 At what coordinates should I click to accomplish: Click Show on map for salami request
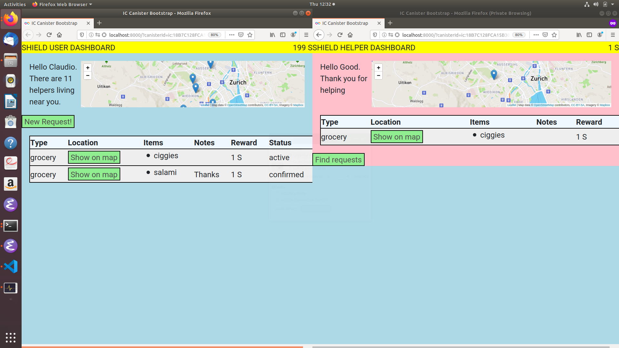coord(93,174)
